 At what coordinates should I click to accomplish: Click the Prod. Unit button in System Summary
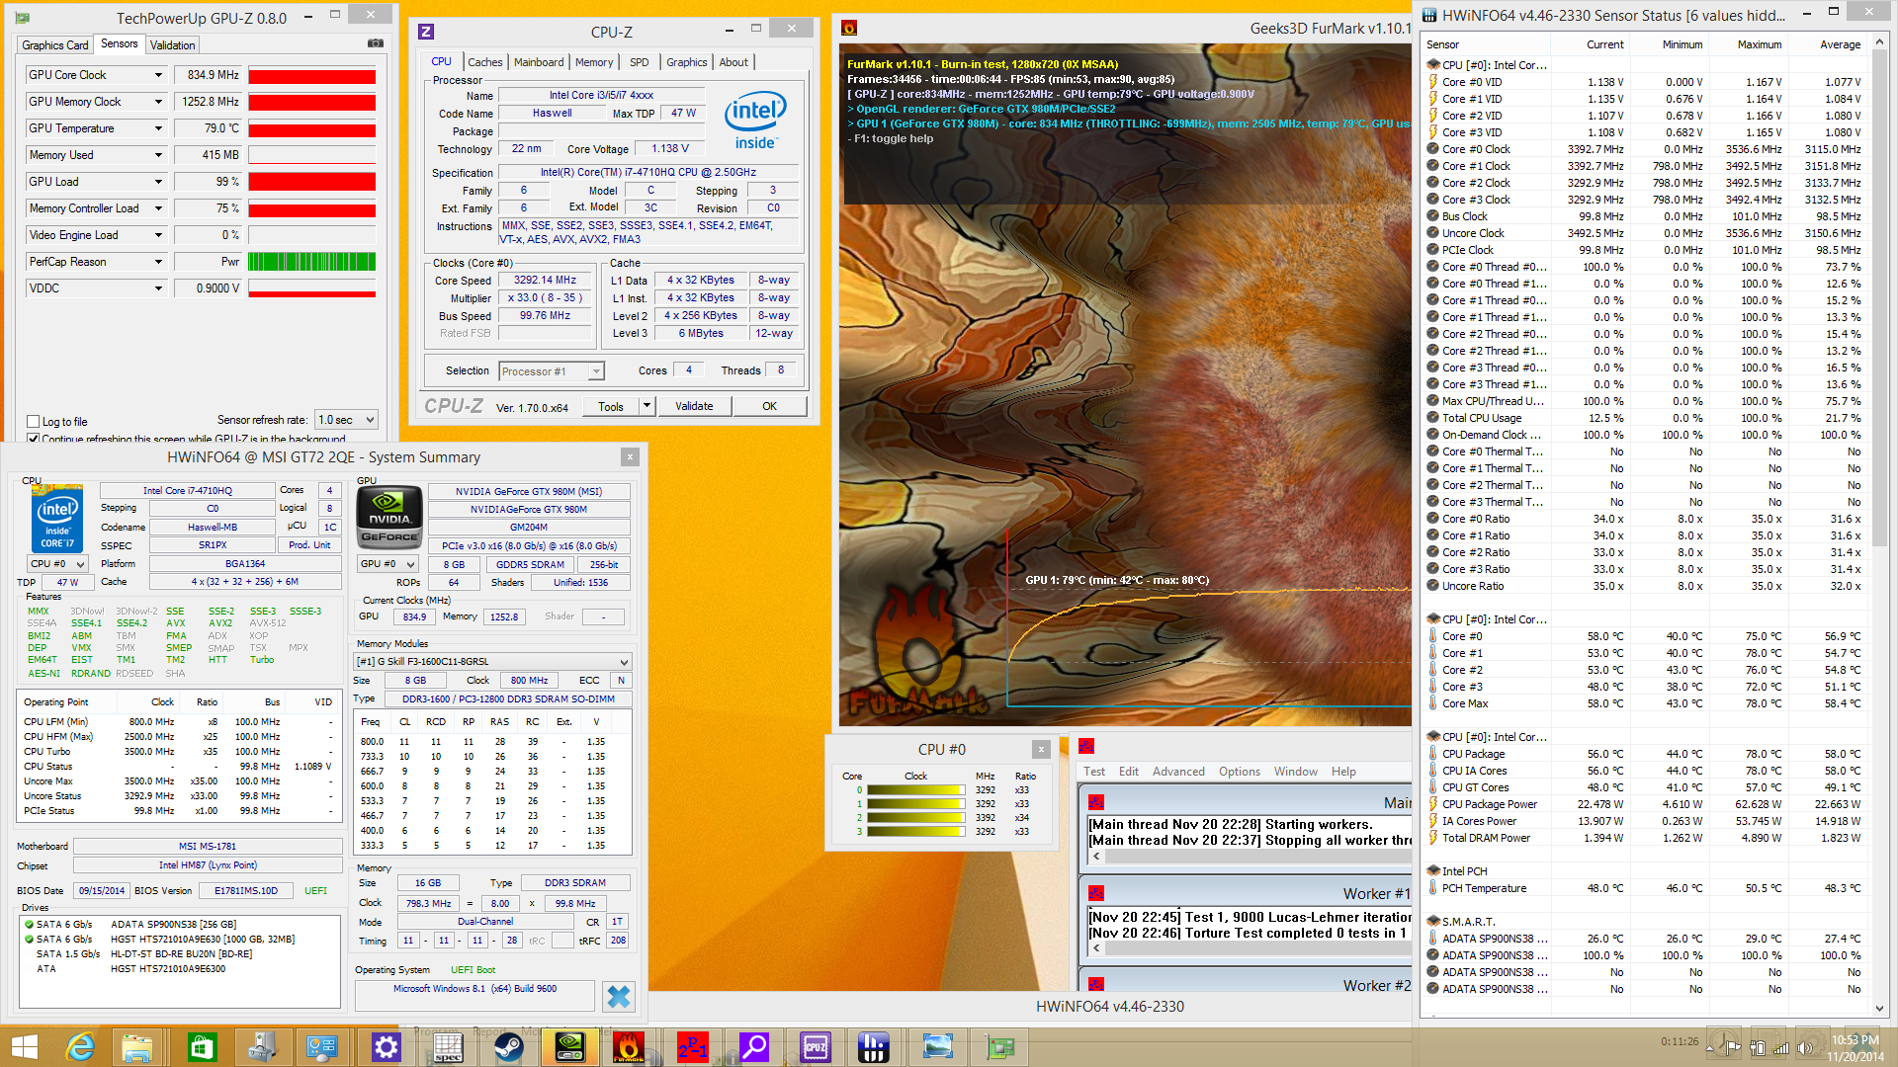click(x=309, y=545)
